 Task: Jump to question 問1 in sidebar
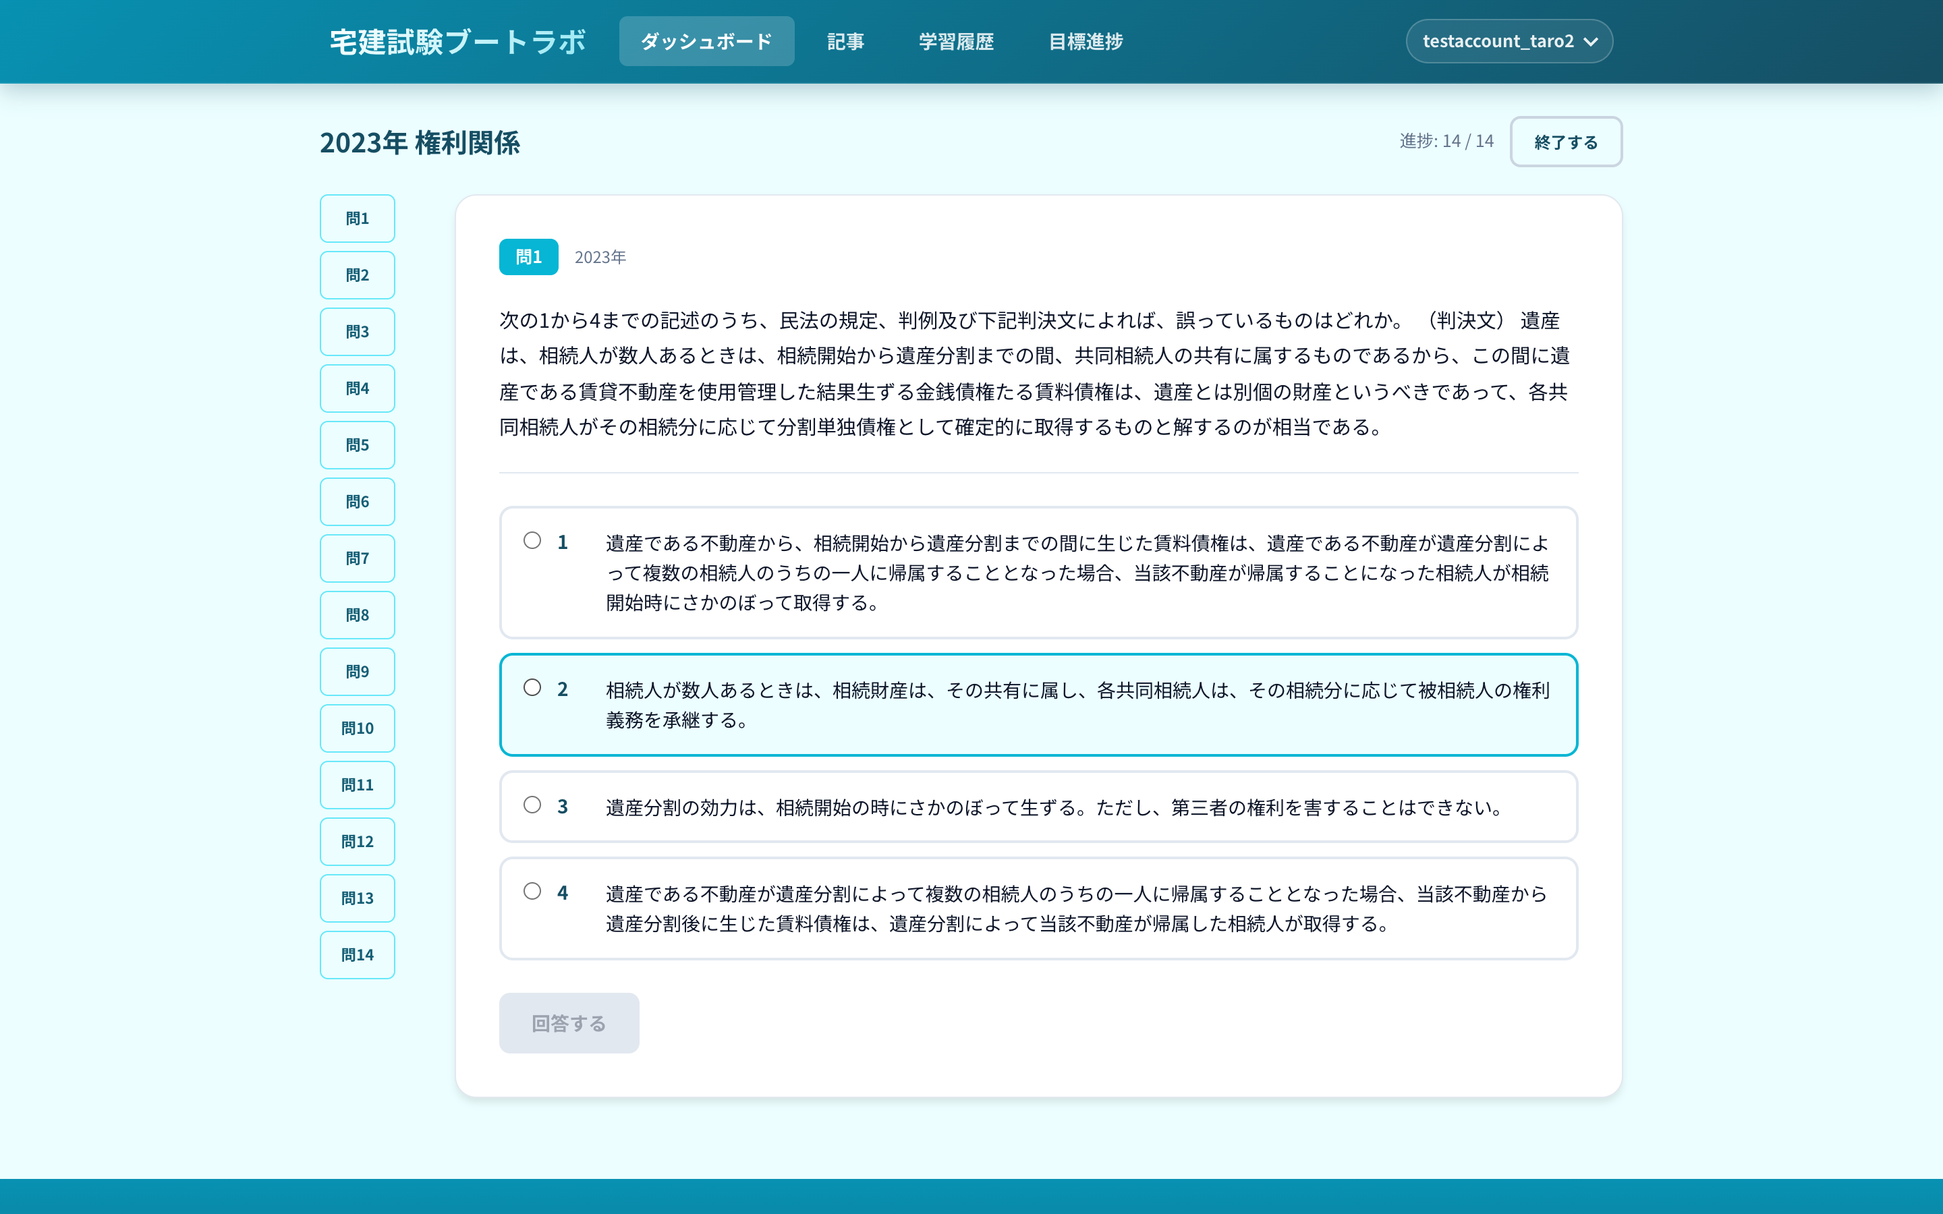(358, 219)
